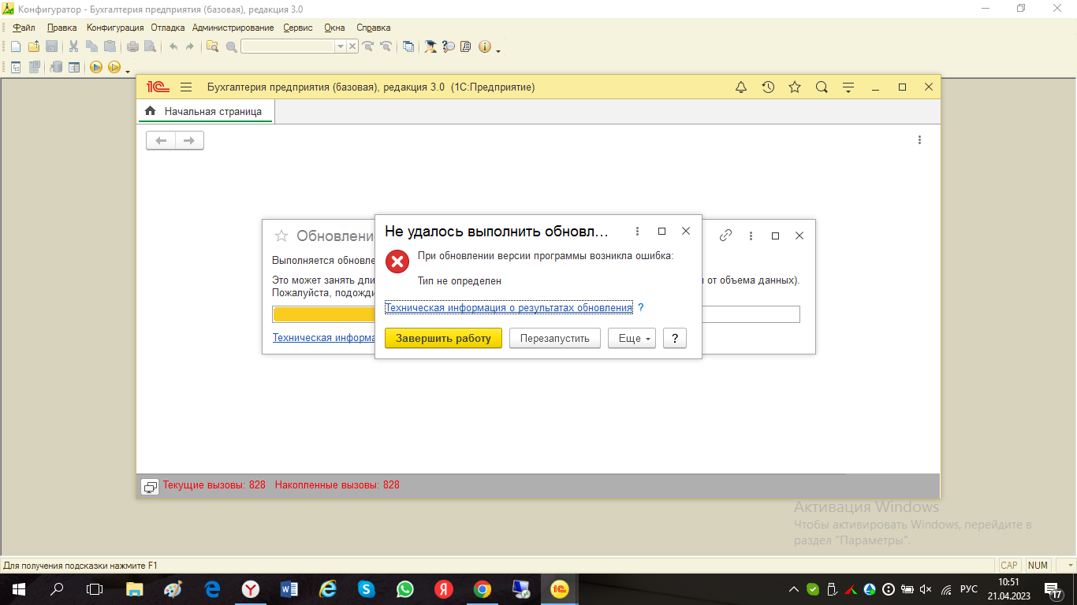Click the Завершить работу button

pyautogui.click(x=443, y=338)
